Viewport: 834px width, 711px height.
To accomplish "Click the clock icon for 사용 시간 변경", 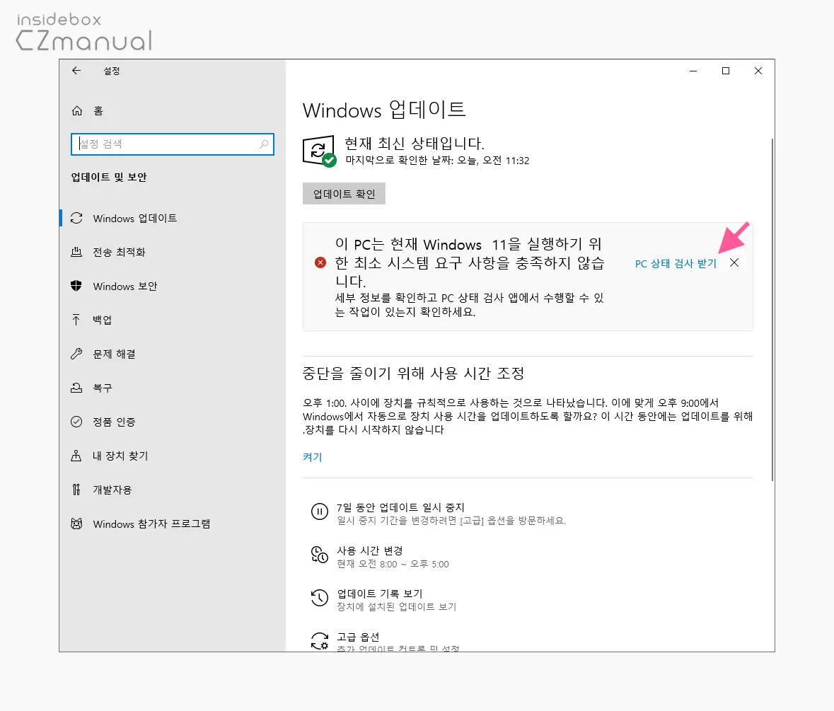I will pyautogui.click(x=320, y=555).
